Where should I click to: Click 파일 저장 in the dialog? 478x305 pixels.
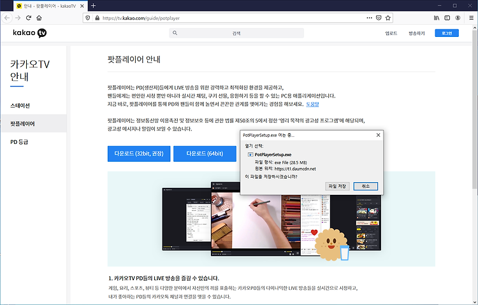tap(337, 186)
